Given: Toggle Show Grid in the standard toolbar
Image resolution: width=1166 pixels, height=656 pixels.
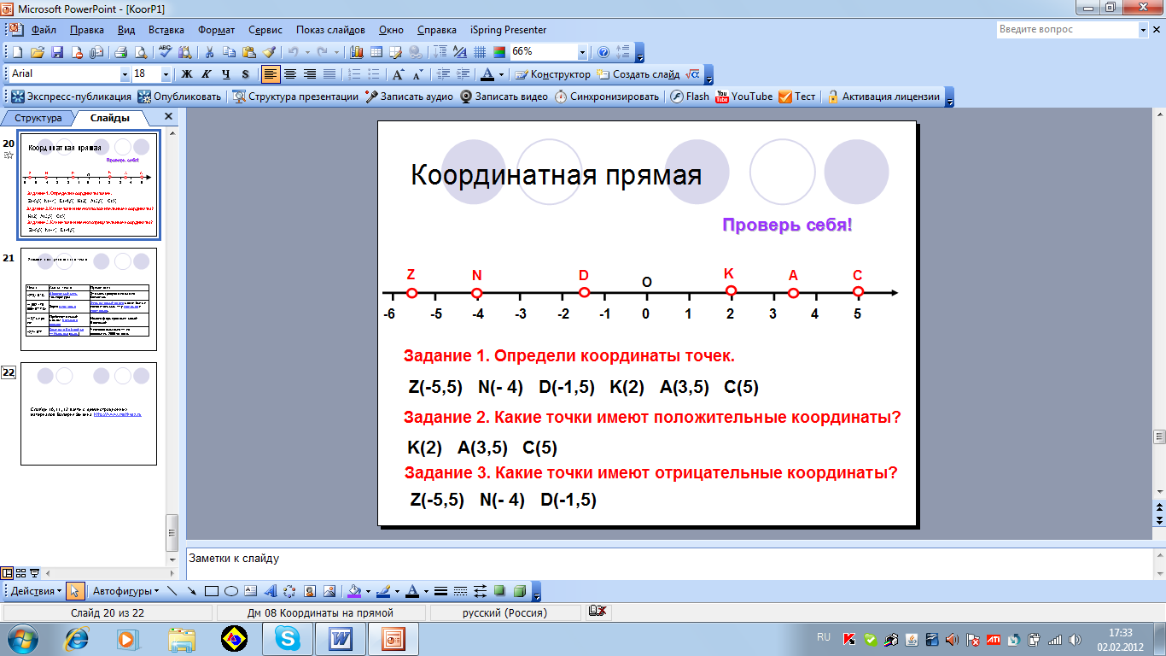Looking at the screenshot, I should [x=481, y=52].
